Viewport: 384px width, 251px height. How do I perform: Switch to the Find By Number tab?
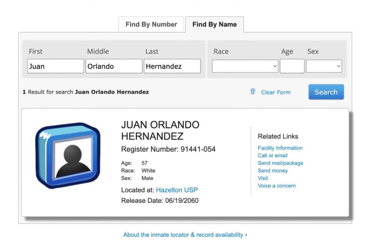[x=151, y=25]
